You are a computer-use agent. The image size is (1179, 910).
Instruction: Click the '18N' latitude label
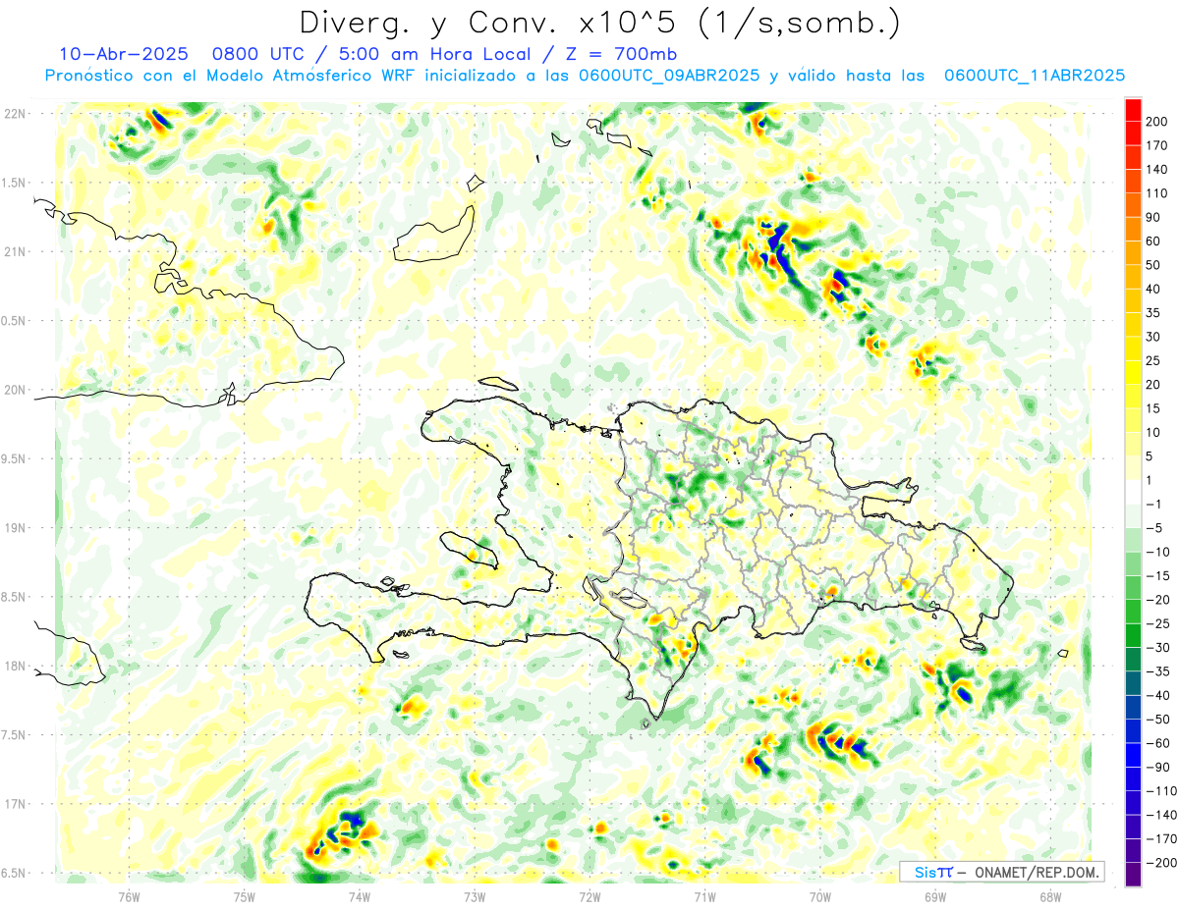15,666
